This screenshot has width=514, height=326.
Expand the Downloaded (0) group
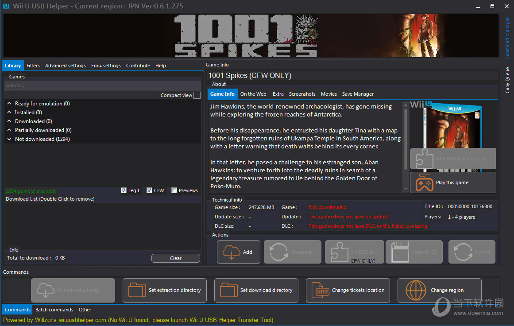9,121
